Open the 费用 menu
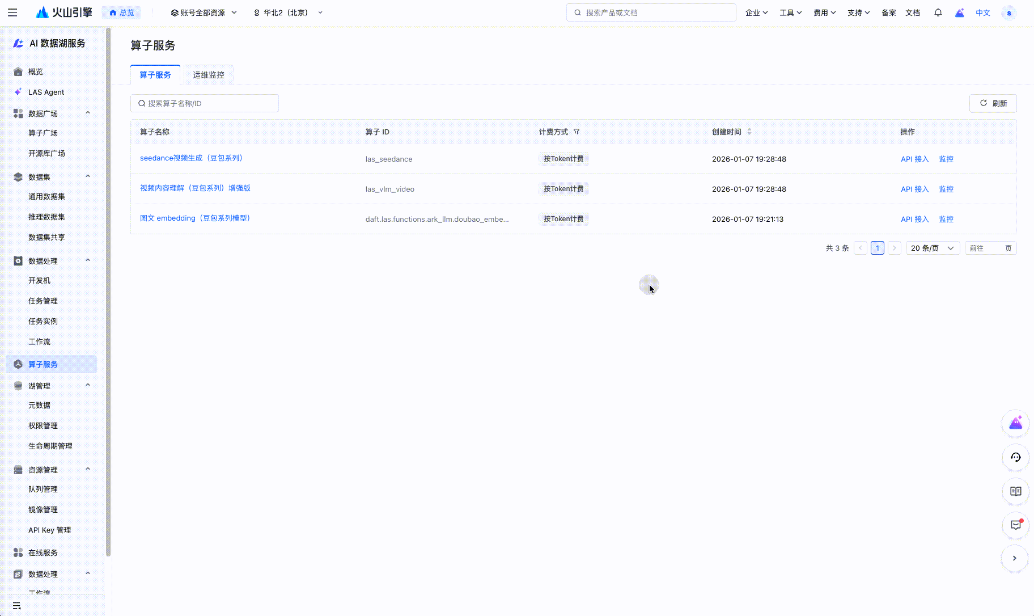The height and width of the screenshot is (616, 1034). pyautogui.click(x=825, y=12)
